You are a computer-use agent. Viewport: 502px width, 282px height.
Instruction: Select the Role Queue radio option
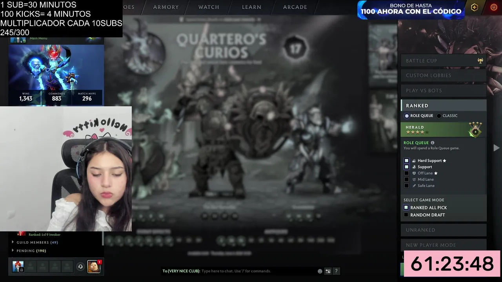[407, 116]
